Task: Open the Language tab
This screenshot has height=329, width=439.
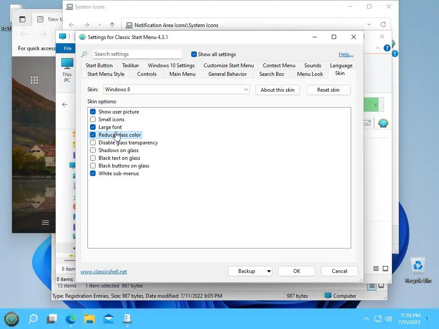Action: (x=341, y=66)
